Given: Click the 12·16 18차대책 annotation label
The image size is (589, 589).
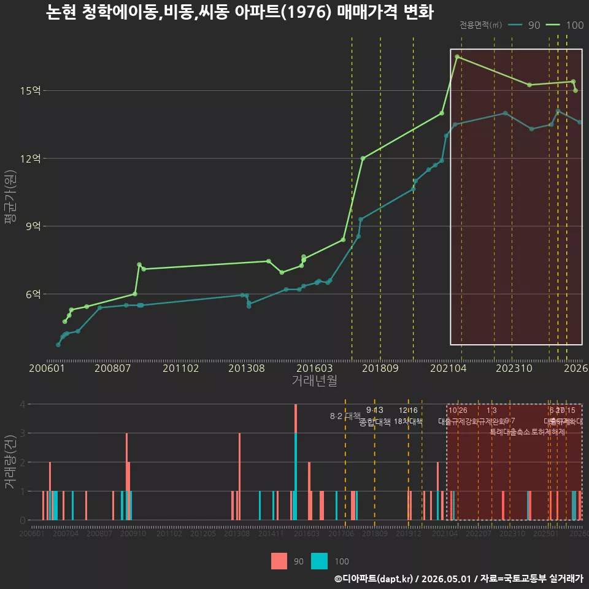Looking at the screenshot, I should pos(408,416).
